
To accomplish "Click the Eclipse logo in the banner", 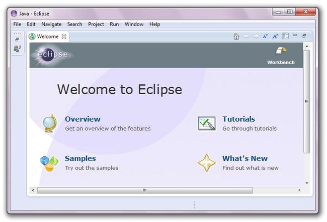I will [x=52, y=55].
